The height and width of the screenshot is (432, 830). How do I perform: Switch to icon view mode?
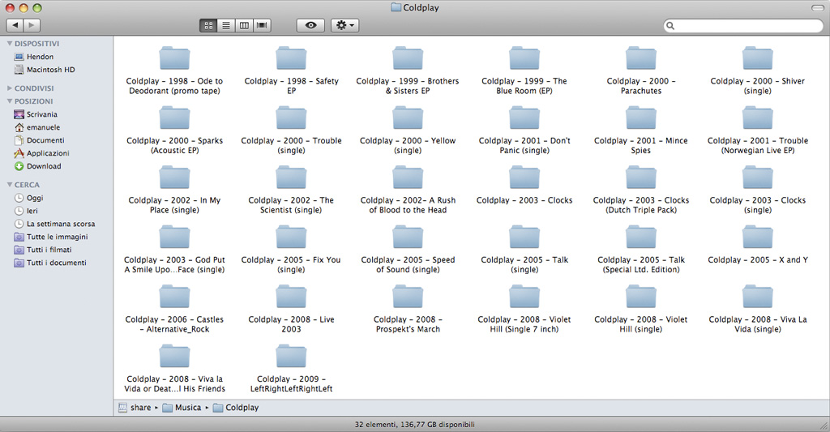pyautogui.click(x=208, y=26)
